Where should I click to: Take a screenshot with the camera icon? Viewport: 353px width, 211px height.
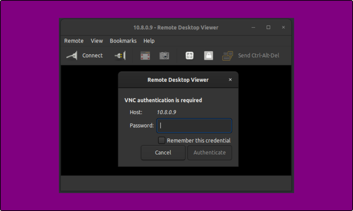pyautogui.click(x=164, y=56)
